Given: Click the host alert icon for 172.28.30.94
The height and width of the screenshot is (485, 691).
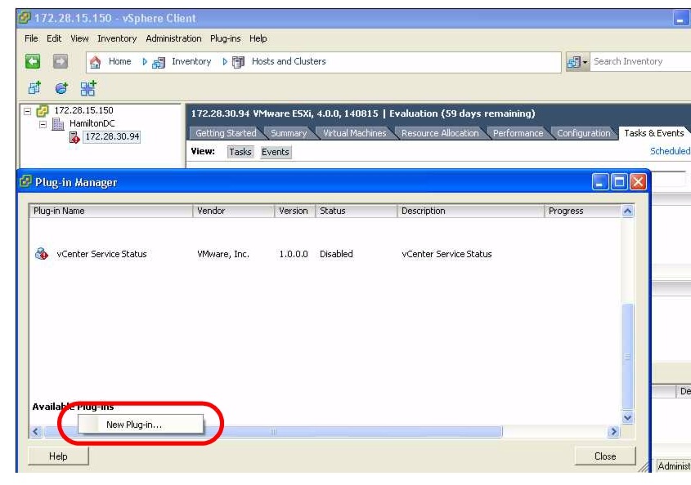Looking at the screenshot, I should pyautogui.click(x=74, y=137).
